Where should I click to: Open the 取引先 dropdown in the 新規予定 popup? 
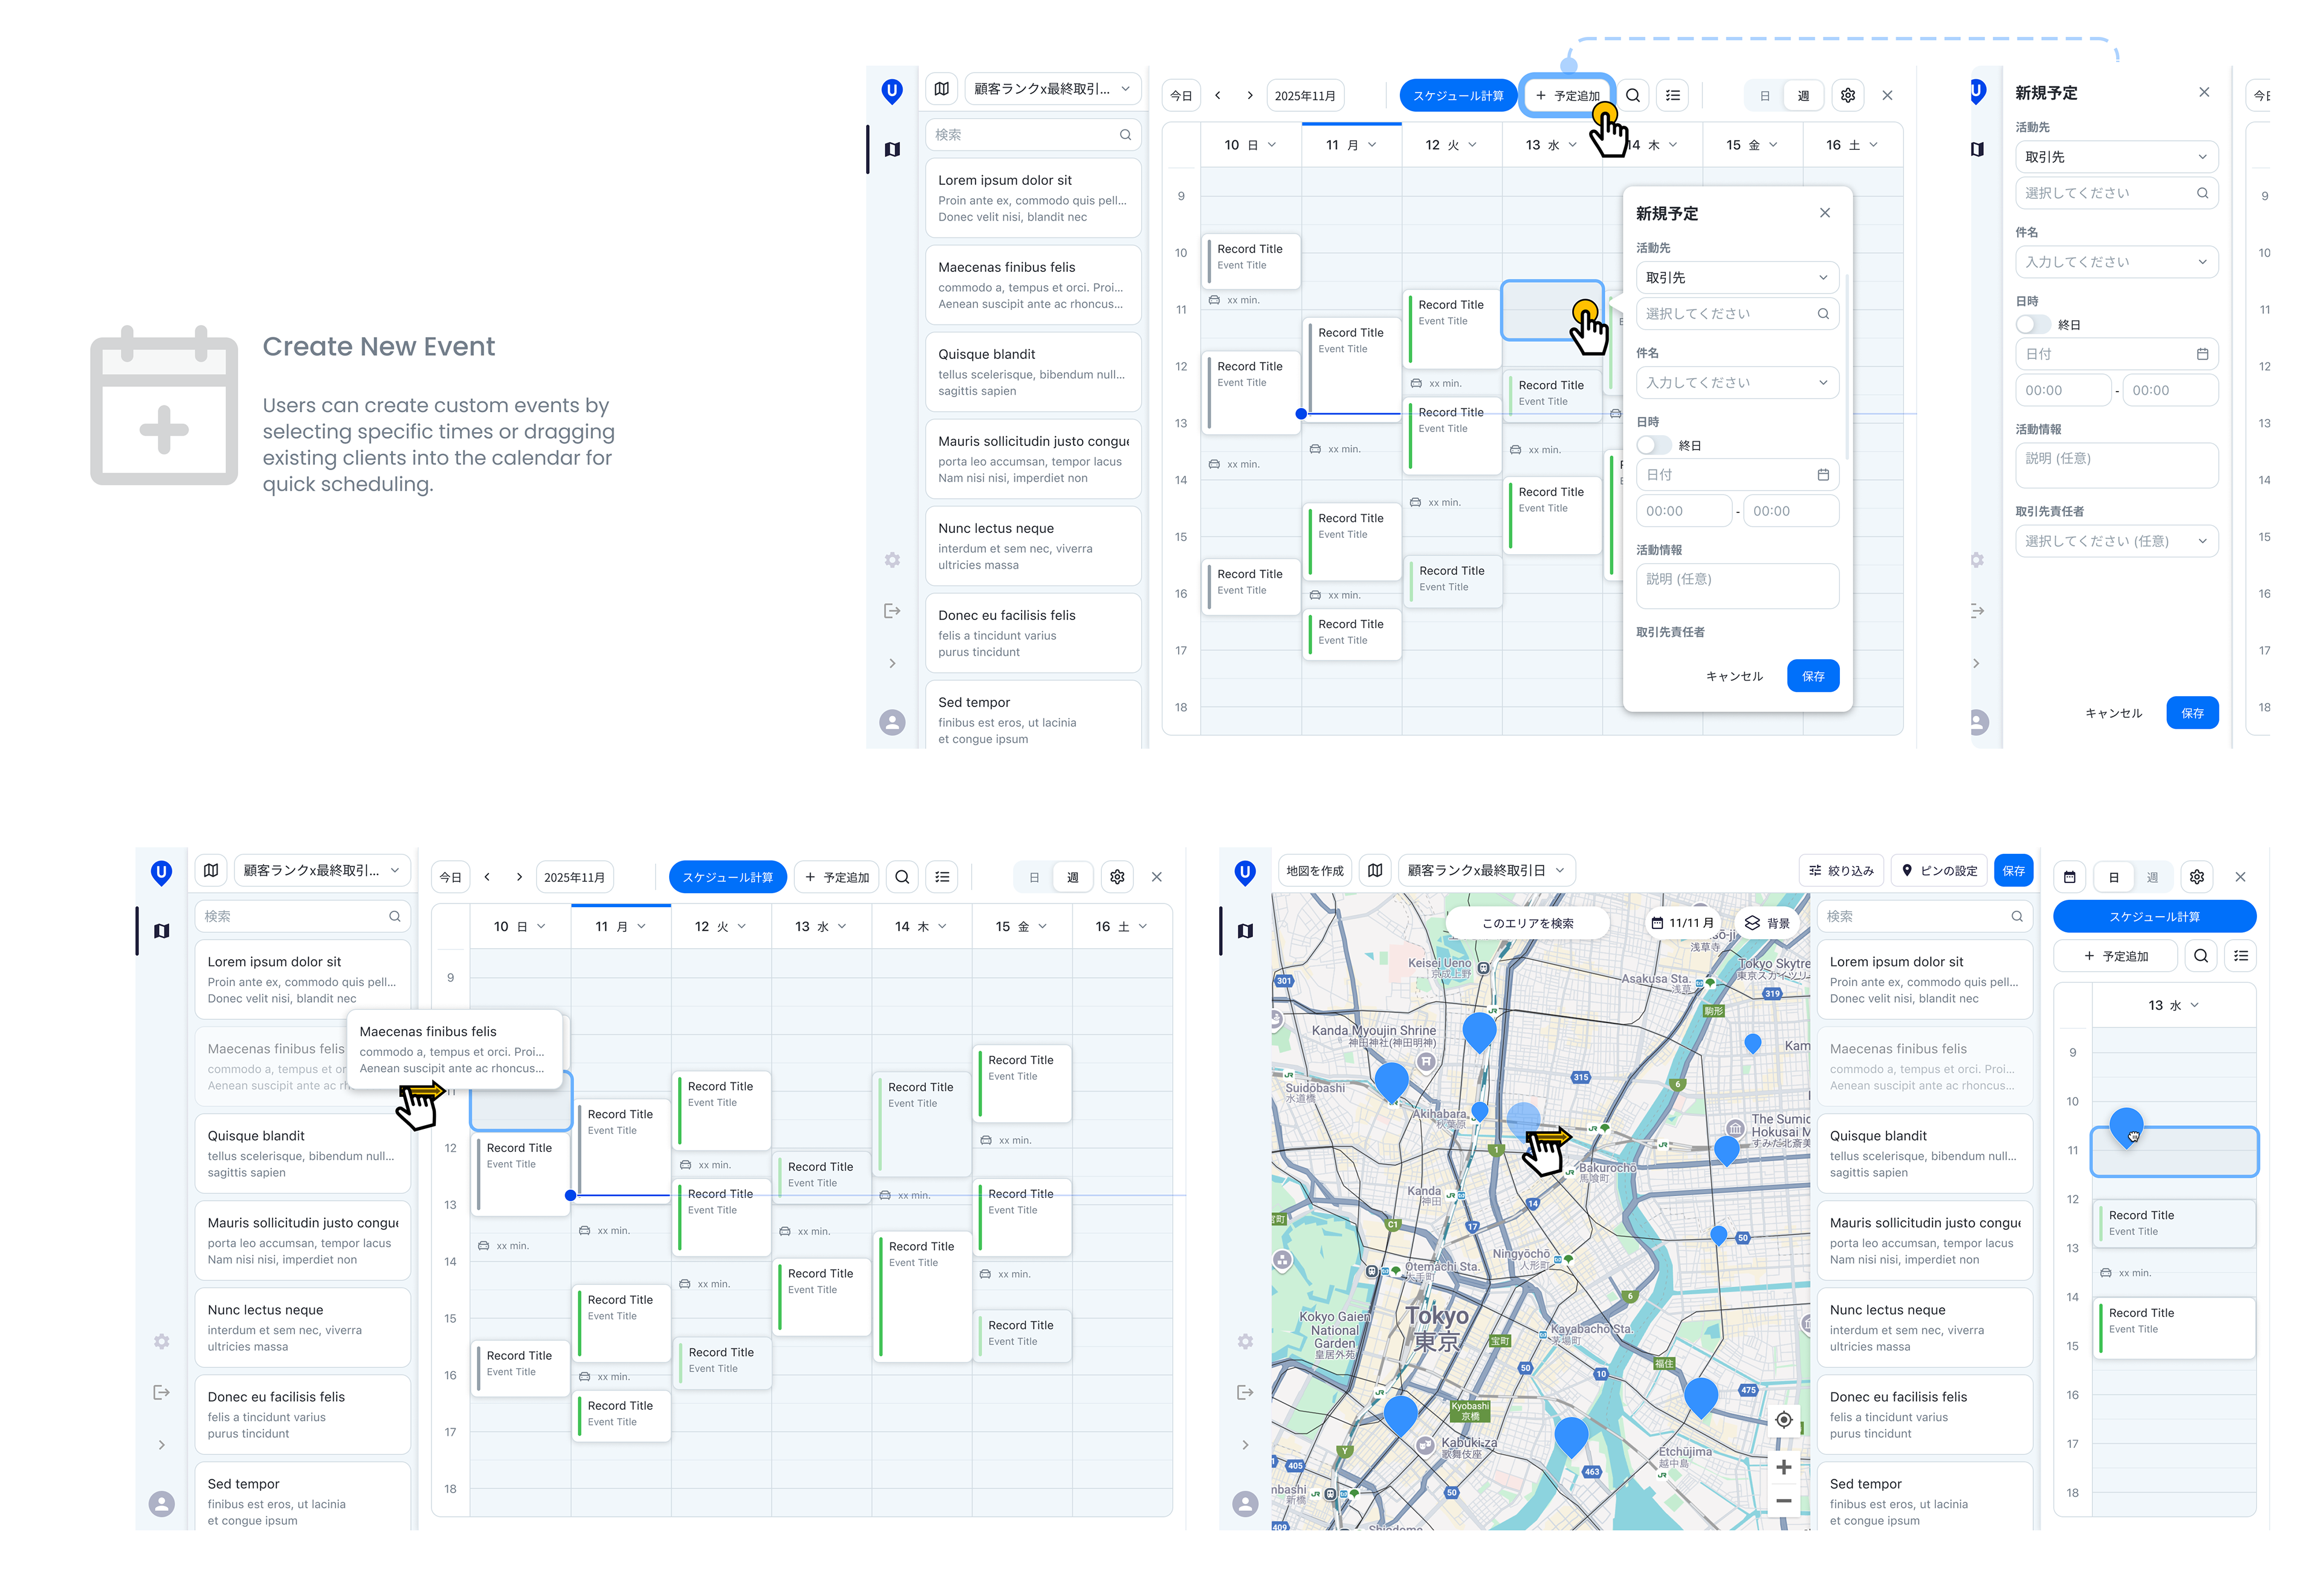1737,278
